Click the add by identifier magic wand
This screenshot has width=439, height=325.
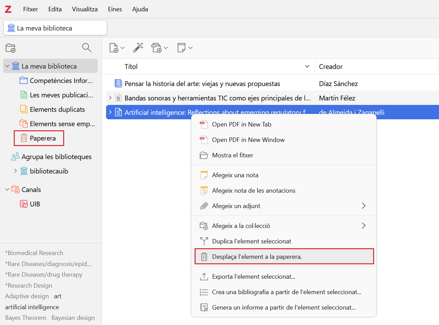(138, 48)
